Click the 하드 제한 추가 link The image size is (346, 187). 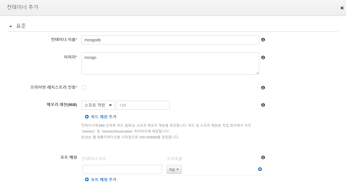104,117
